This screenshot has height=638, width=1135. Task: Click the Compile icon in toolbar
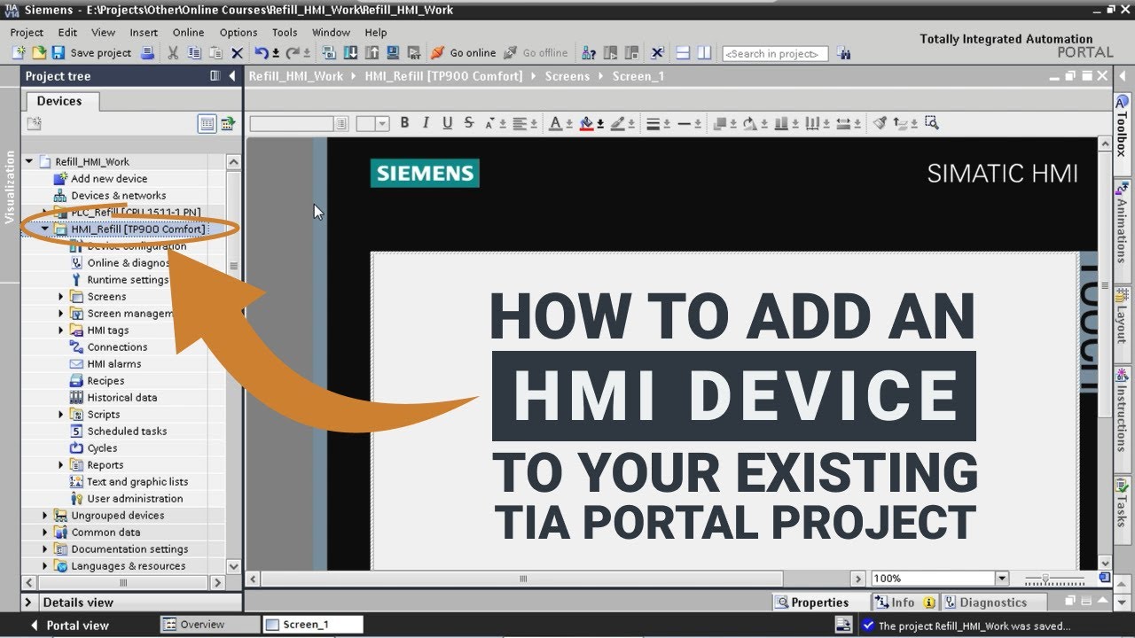click(x=329, y=53)
